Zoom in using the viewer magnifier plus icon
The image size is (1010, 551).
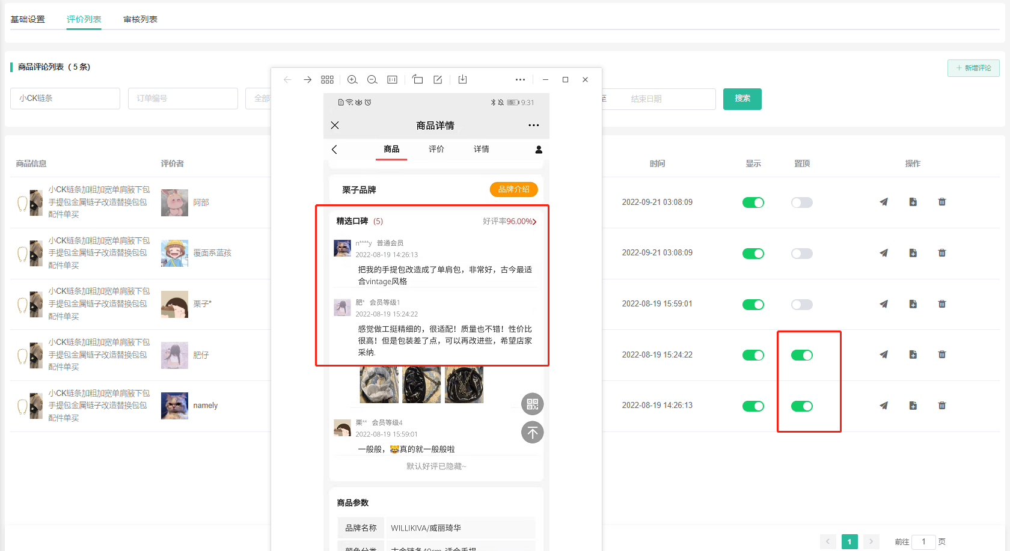click(x=352, y=80)
